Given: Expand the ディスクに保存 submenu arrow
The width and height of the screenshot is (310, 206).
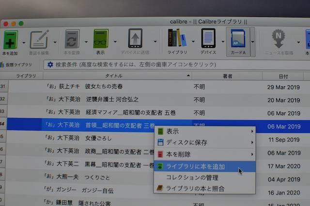Looking at the screenshot, I should [252, 143].
